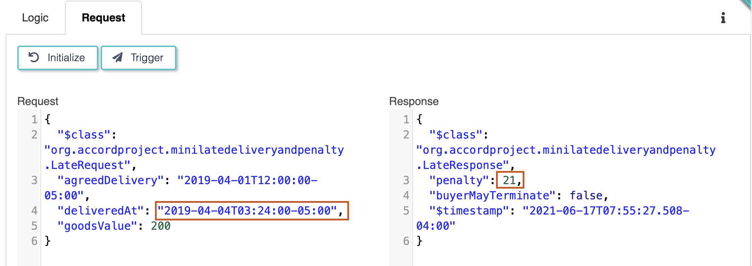752x266 pixels.
Task: Click the opening brace in Request editor
Action: (x=48, y=120)
